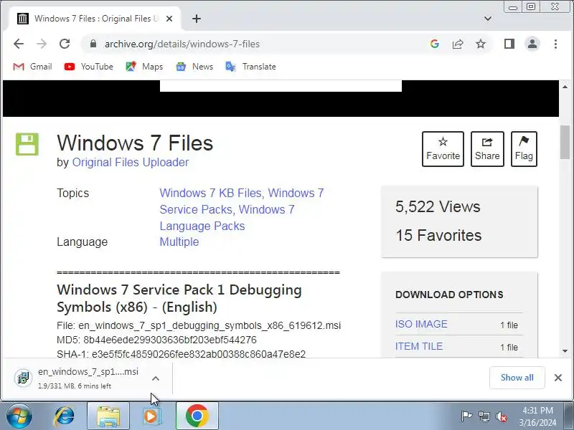Click the vertical scrollbar thumb

(x=565, y=142)
